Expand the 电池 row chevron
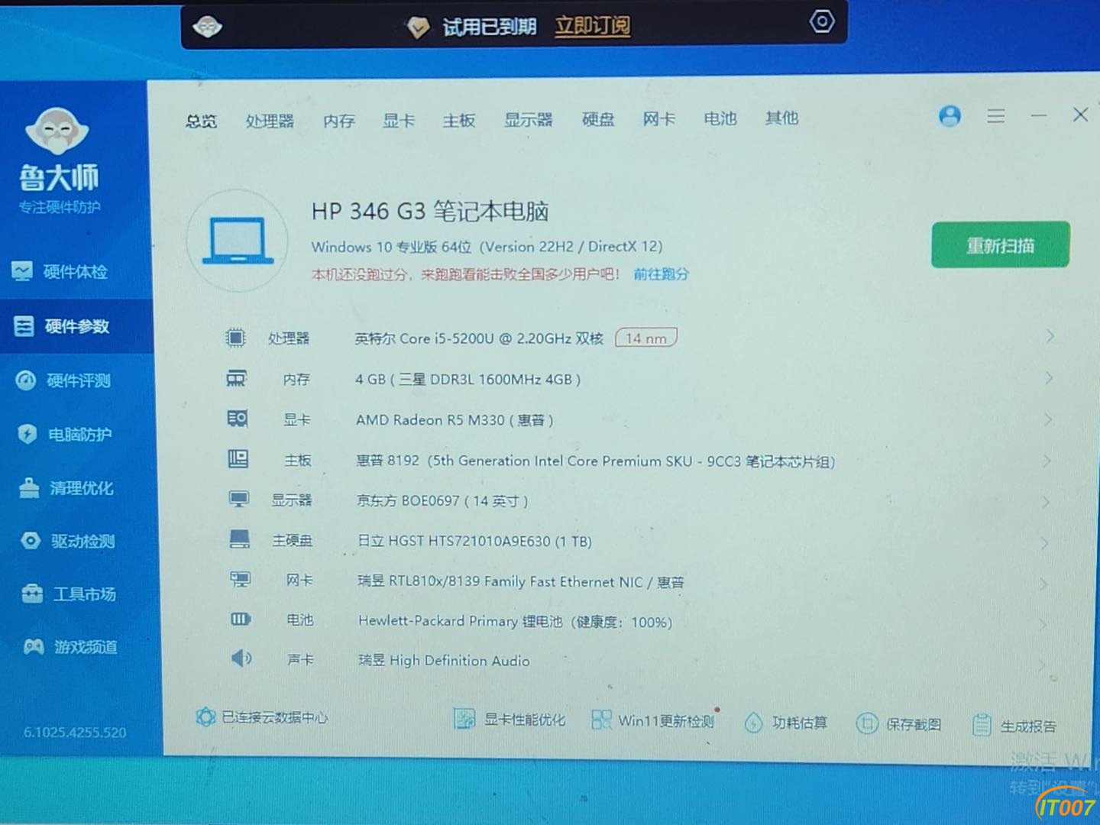This screenshot has height=825, width=1100. point(1042,625)
